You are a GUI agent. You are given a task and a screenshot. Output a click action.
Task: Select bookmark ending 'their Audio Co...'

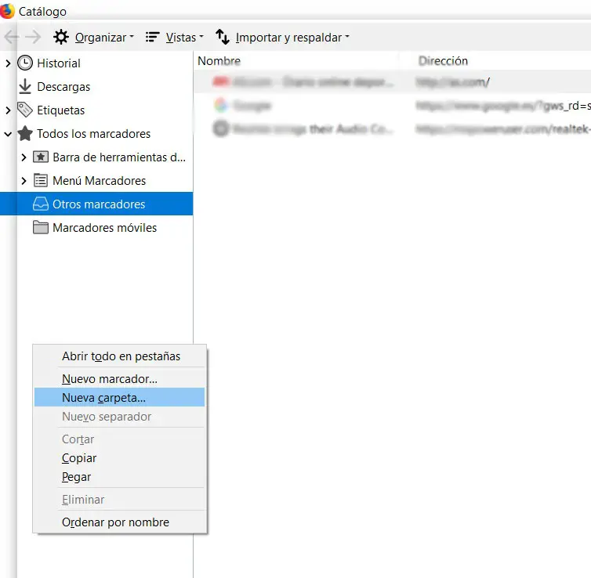(x=314, y=129)
